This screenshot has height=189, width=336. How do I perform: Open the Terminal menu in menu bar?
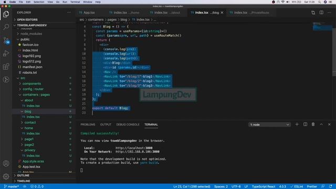[75, 2]
